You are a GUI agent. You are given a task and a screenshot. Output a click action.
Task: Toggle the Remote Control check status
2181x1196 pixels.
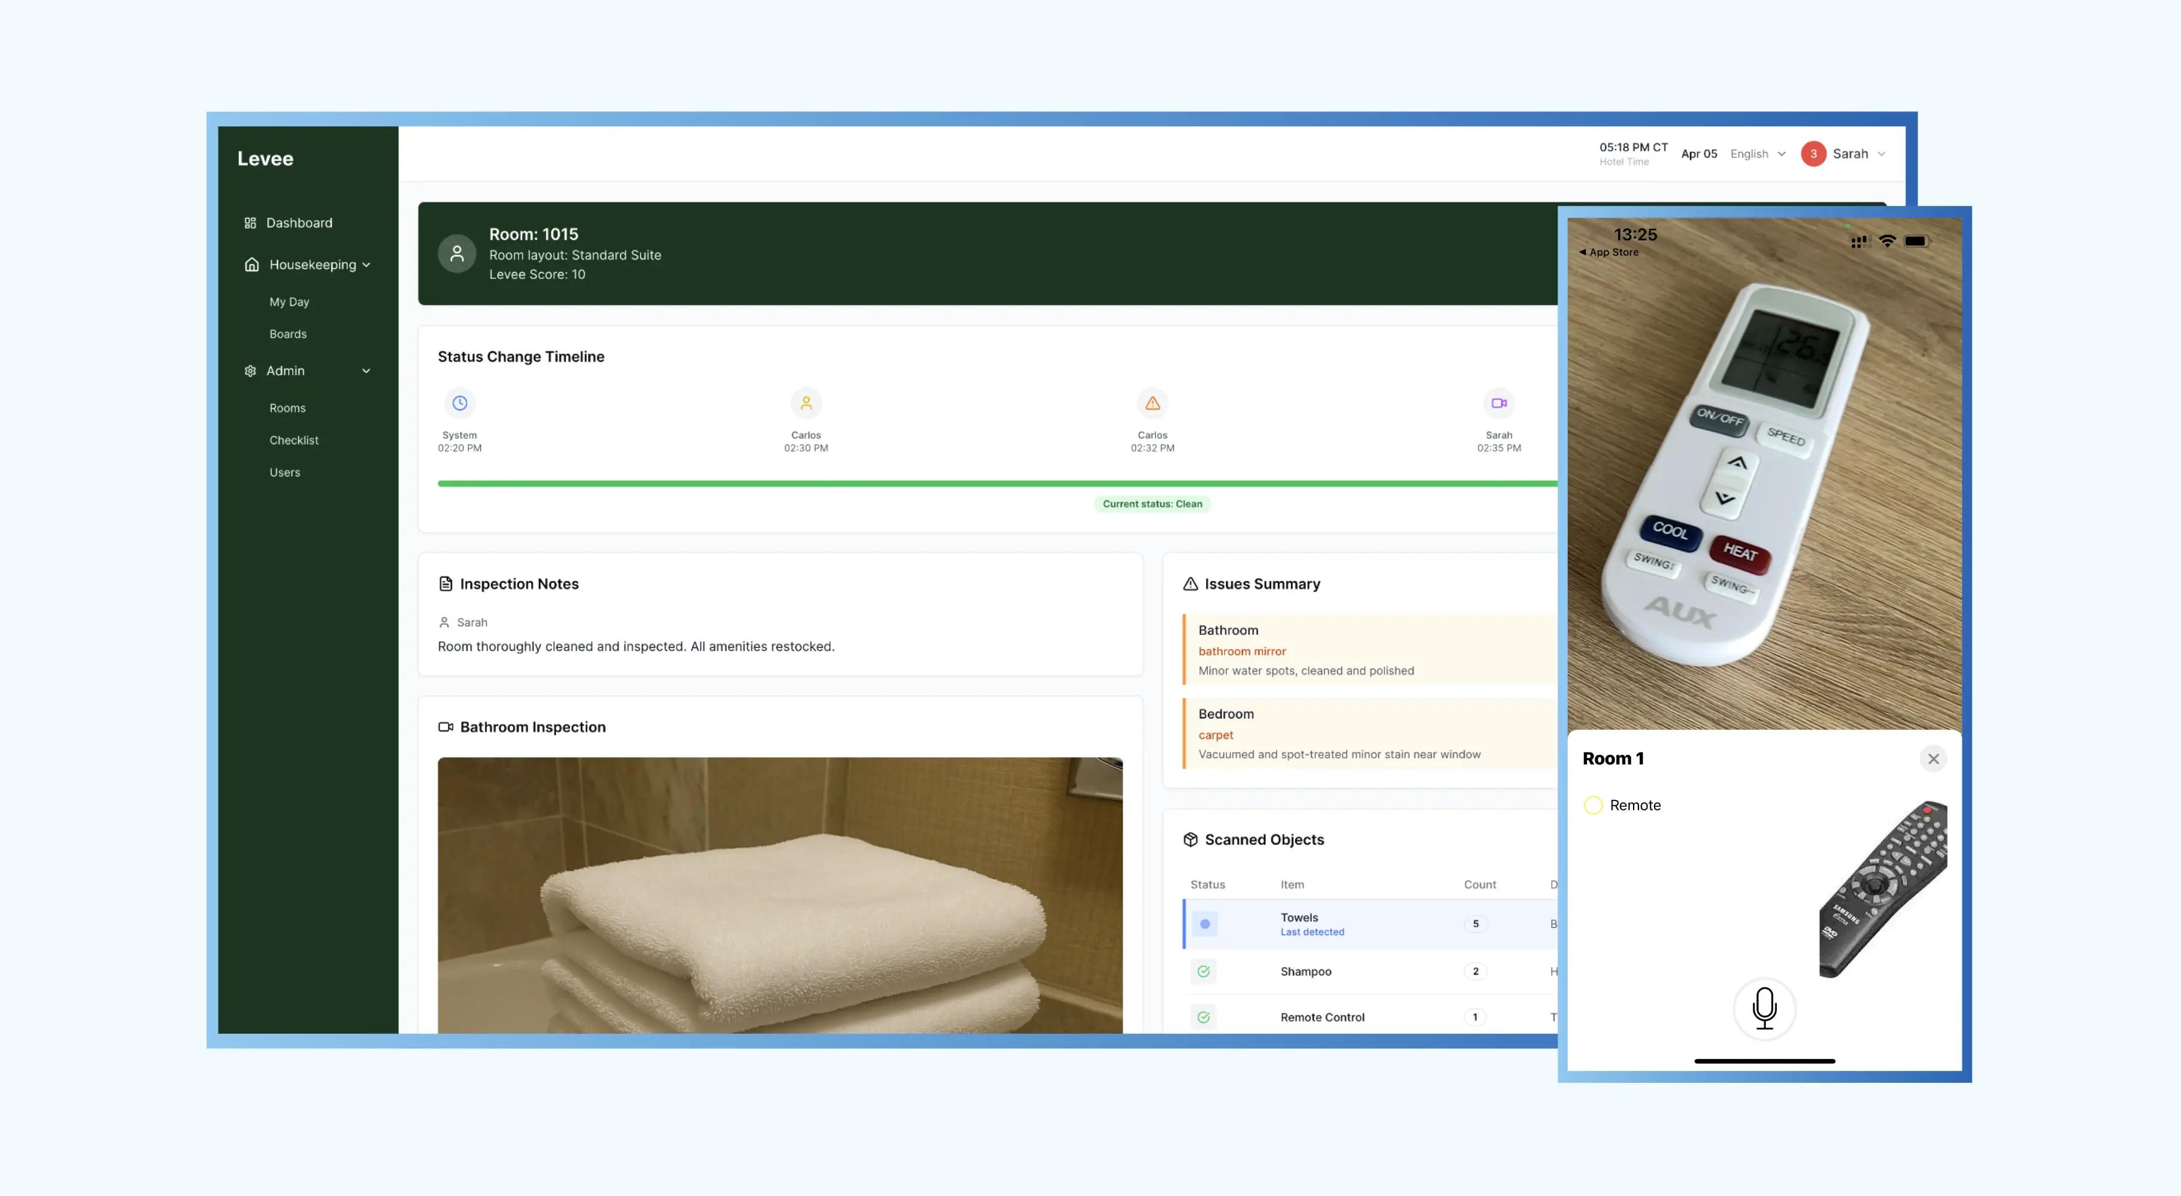tap(1203, 1016)
